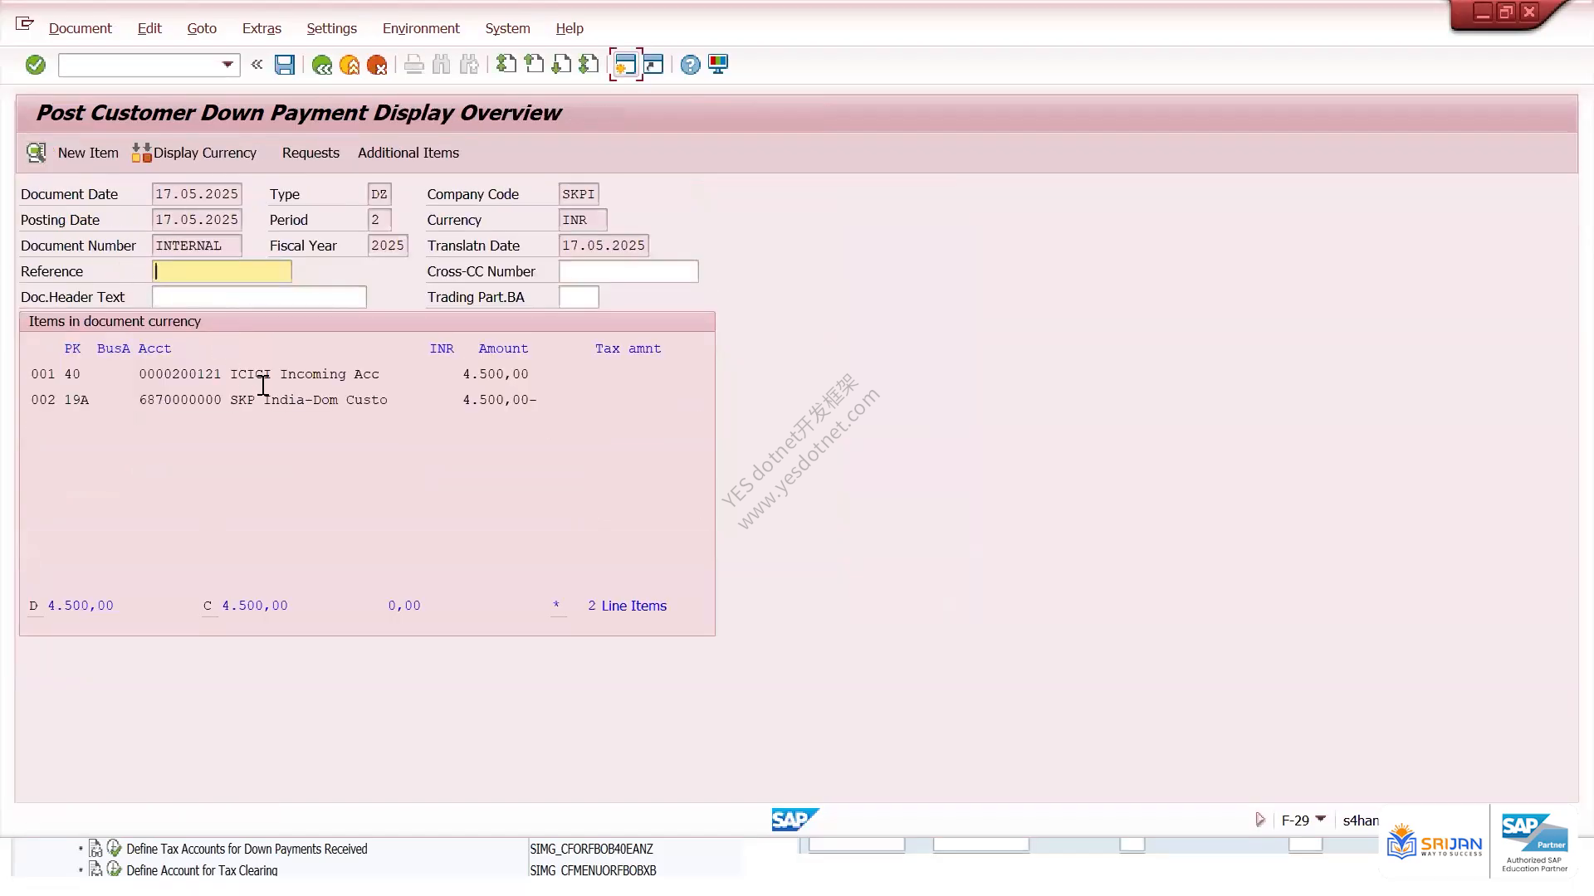Click the green Enter checkmark icon
Screen dimensions: 1594x896
(x=35, y=65)
